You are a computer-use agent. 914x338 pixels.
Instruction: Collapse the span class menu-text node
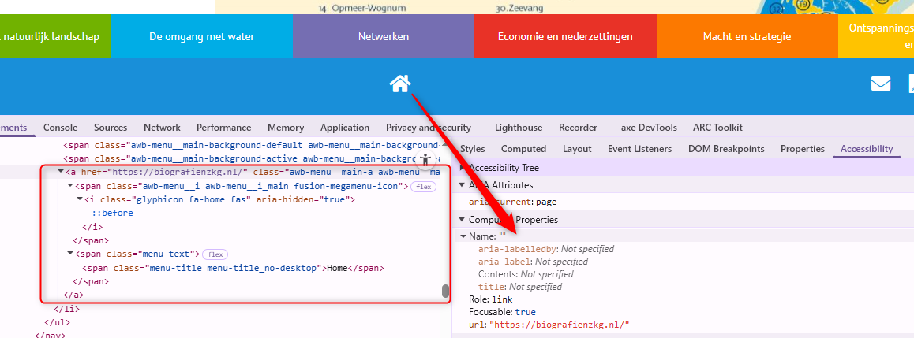tap(70, 254)
